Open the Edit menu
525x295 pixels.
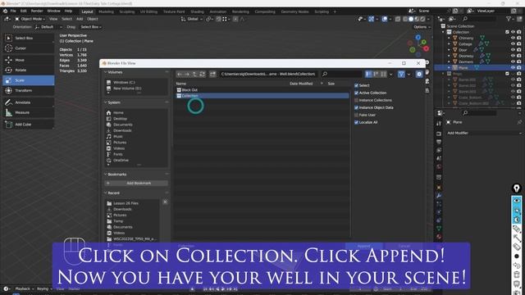24,11
